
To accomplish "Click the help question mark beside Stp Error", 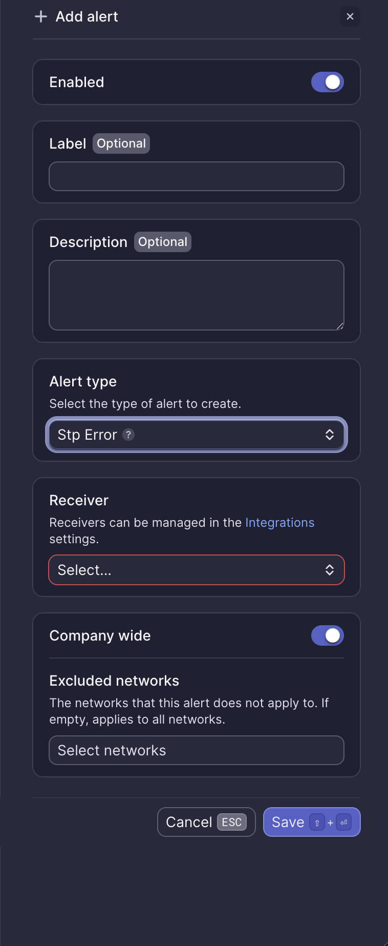I will (128, 435).
